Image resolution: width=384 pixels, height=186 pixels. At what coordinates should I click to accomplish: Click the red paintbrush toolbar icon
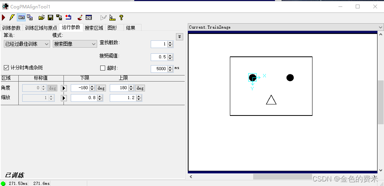80,18
